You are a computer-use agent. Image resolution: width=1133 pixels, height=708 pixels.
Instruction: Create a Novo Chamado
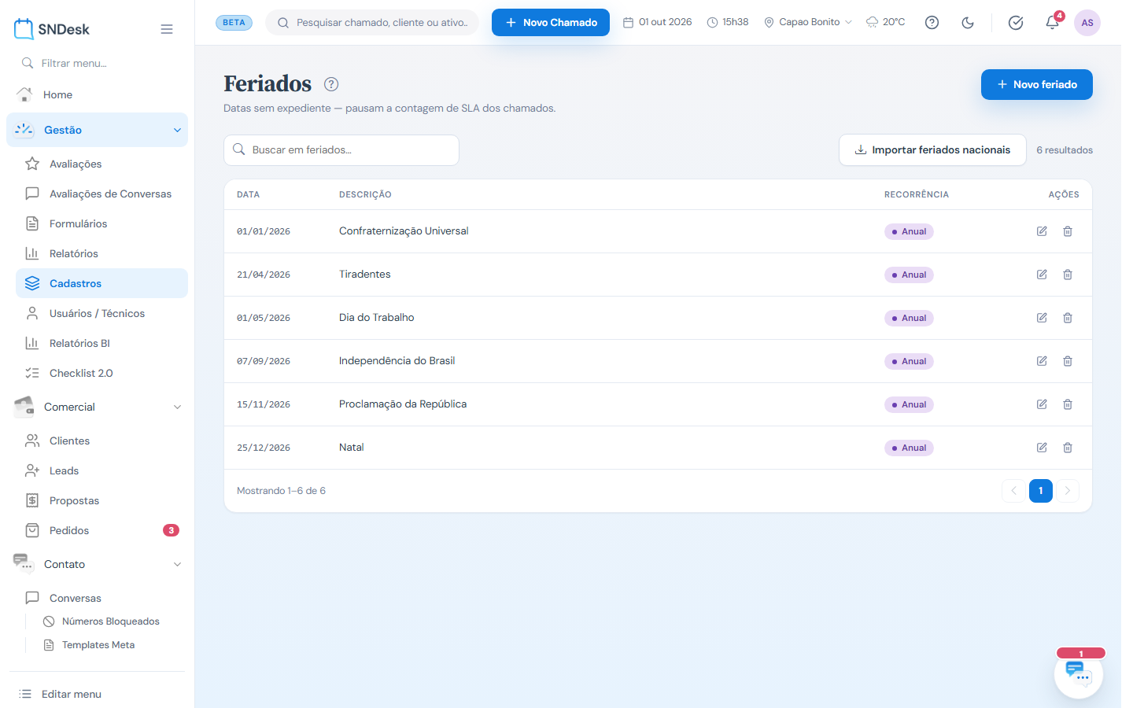click(551, 22)
